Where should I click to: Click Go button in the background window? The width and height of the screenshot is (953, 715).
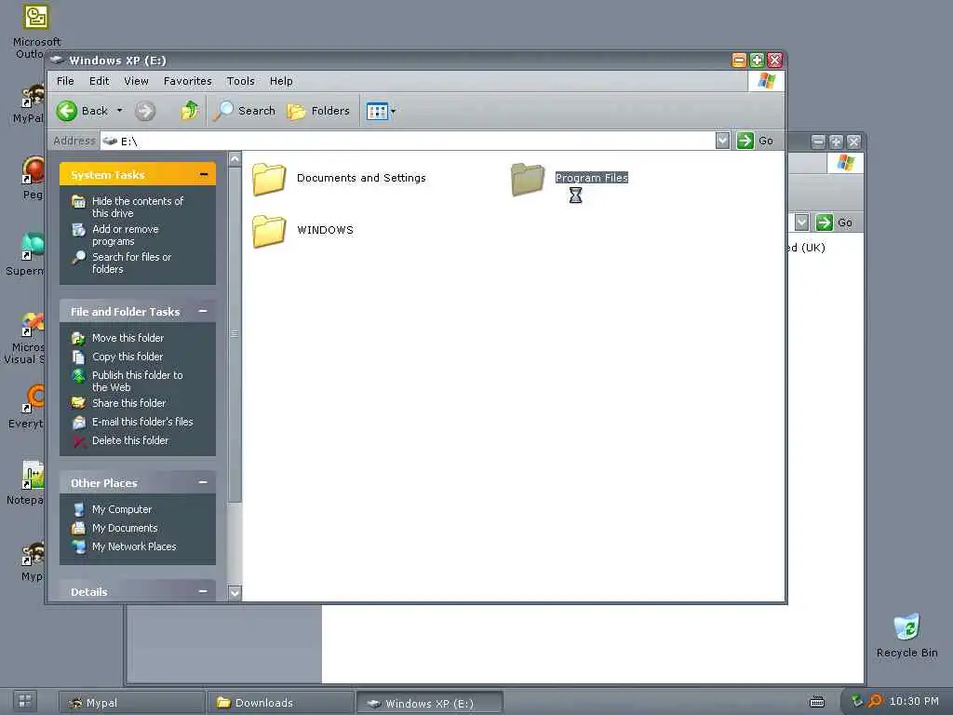point(835,223)
